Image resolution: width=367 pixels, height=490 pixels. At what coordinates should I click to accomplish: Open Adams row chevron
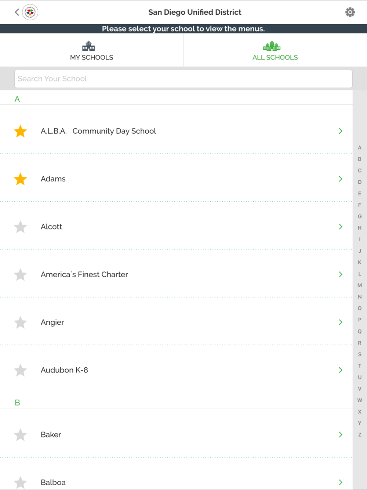[341, 179]
